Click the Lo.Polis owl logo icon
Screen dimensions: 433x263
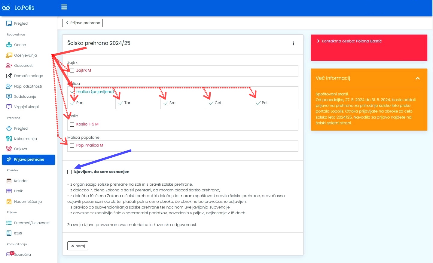[x=6, y=8]
